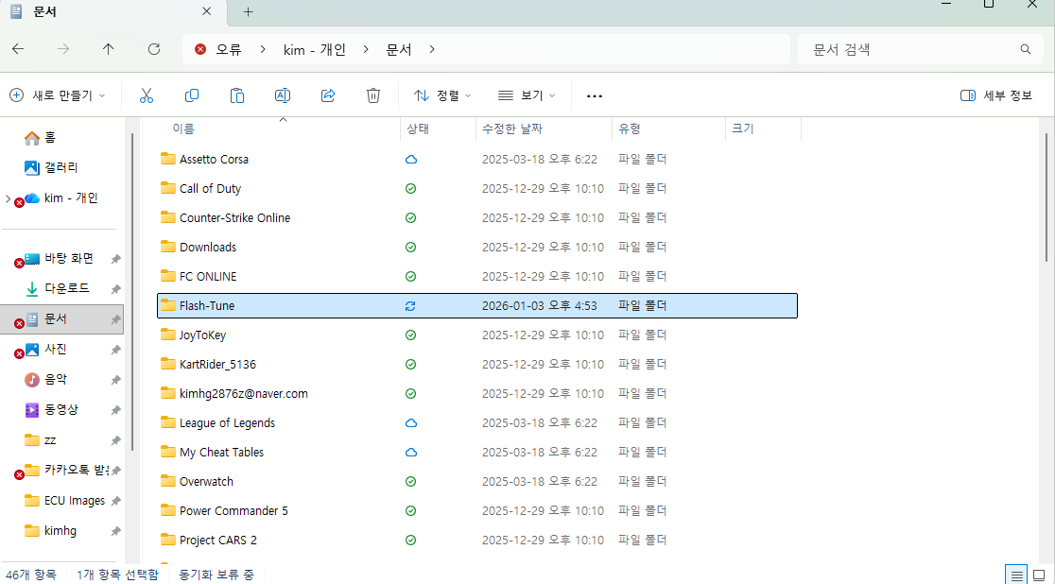Go up one directory level
This screenshot has height=584, width=1055.
click(x=109, y=49)
